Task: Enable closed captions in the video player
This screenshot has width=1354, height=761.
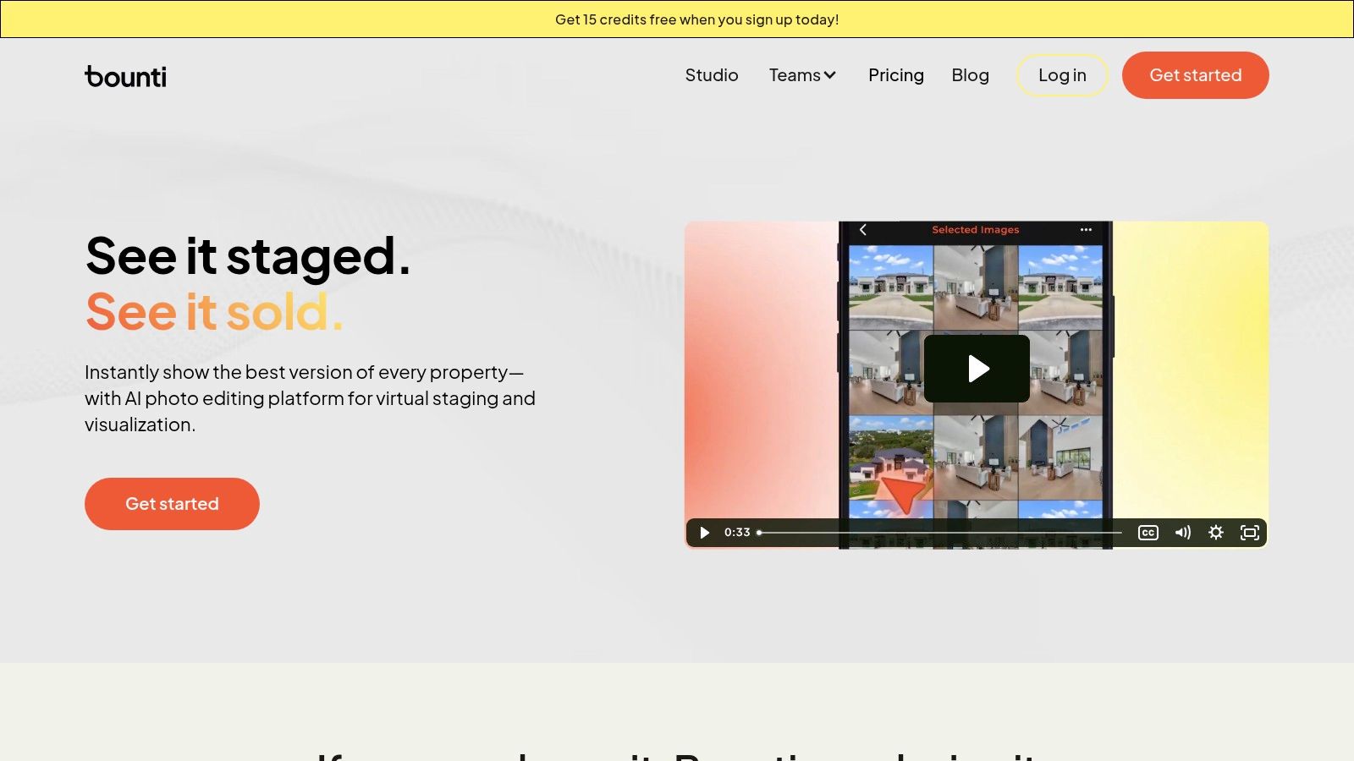Action: click(x=1148, y=533)
